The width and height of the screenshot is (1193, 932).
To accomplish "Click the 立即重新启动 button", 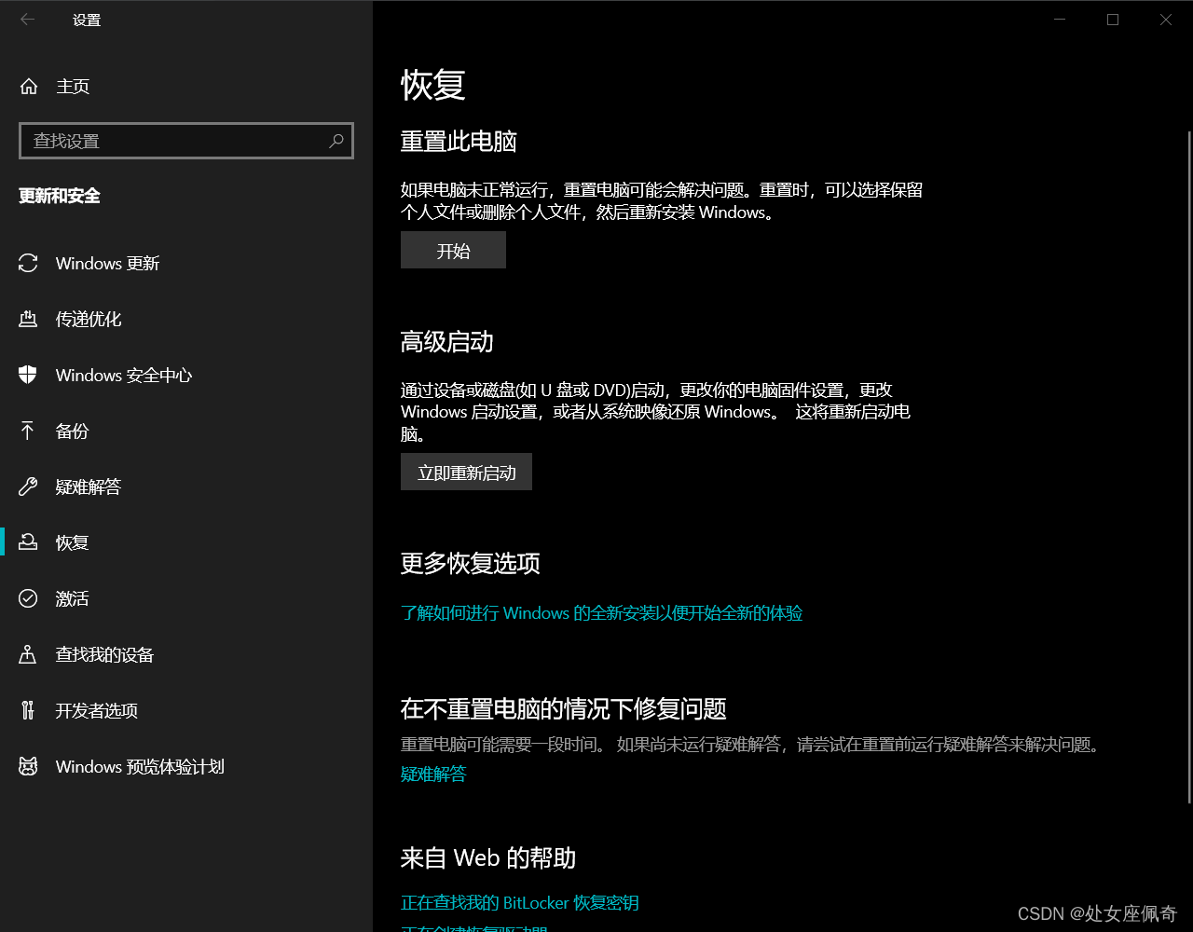I will 466,473.
